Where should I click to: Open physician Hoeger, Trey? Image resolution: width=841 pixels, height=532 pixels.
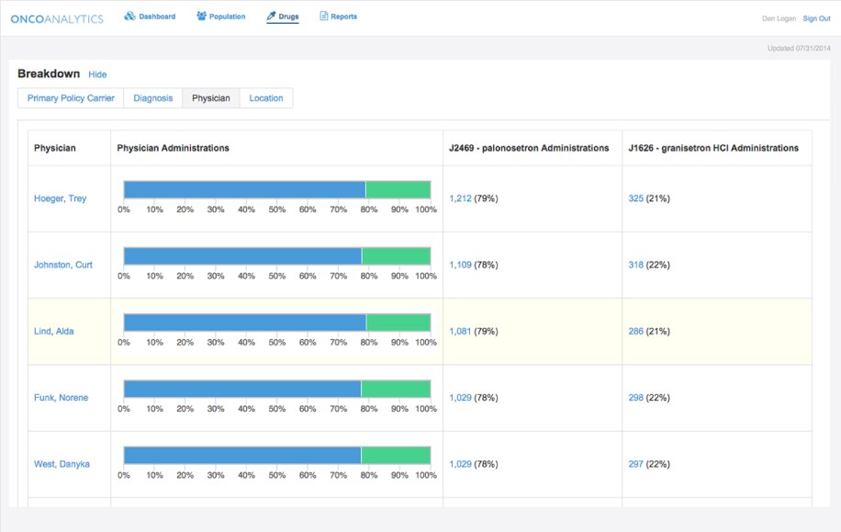(x=60, y=198)
